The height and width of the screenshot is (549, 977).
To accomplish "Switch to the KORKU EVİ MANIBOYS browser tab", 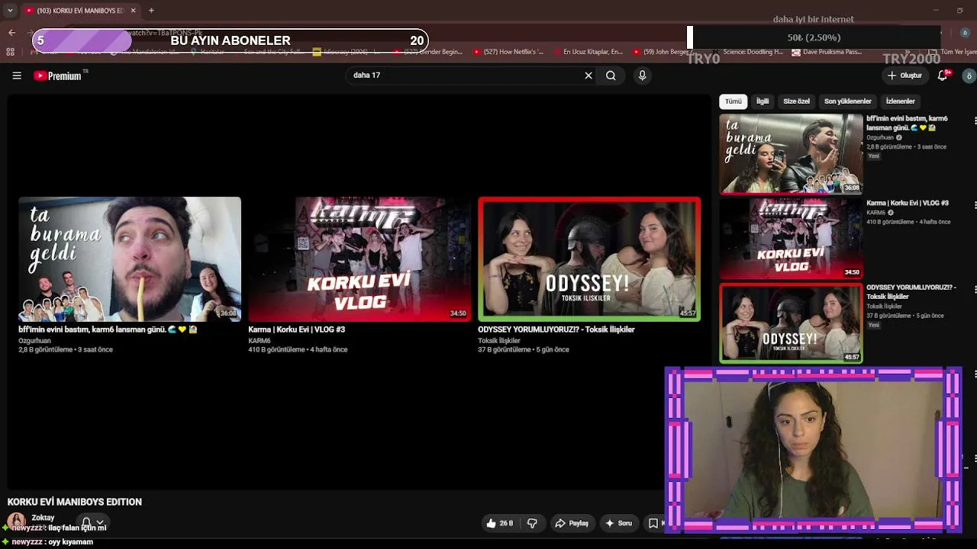I will point(80,11).
